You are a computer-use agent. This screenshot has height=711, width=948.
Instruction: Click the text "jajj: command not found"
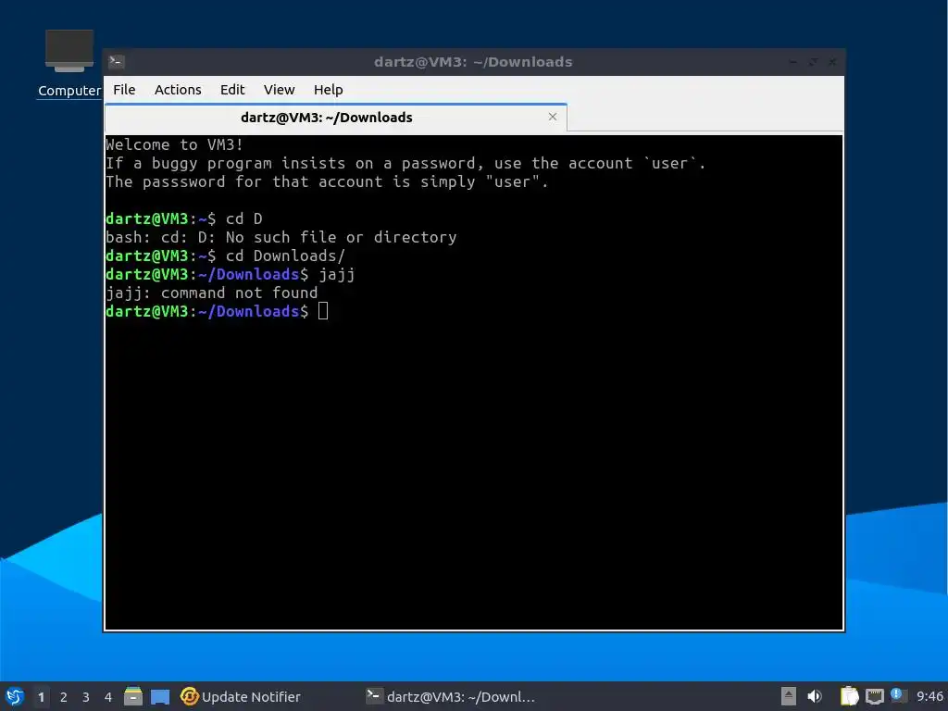(x=212, y=293)
